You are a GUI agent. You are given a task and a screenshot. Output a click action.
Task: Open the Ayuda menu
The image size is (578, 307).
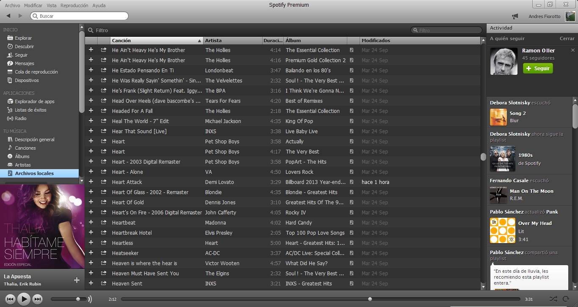pyautogui.click(x=99, y=5)
